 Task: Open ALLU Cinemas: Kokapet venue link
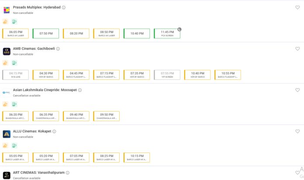pos(32,131)
